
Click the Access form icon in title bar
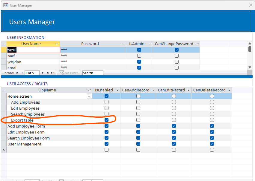pyautogui.click(x=5, y=5)
